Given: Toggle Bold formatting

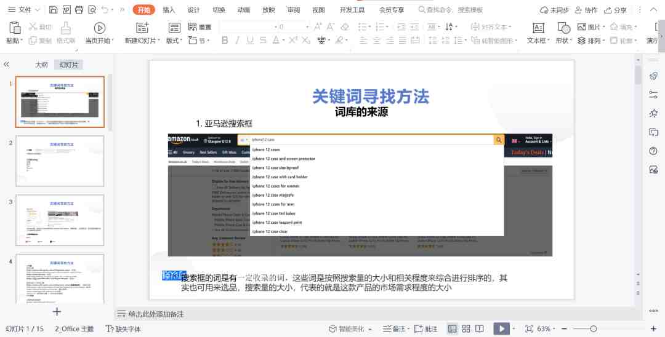Looking at the screenshot, I should pos(225,40).
